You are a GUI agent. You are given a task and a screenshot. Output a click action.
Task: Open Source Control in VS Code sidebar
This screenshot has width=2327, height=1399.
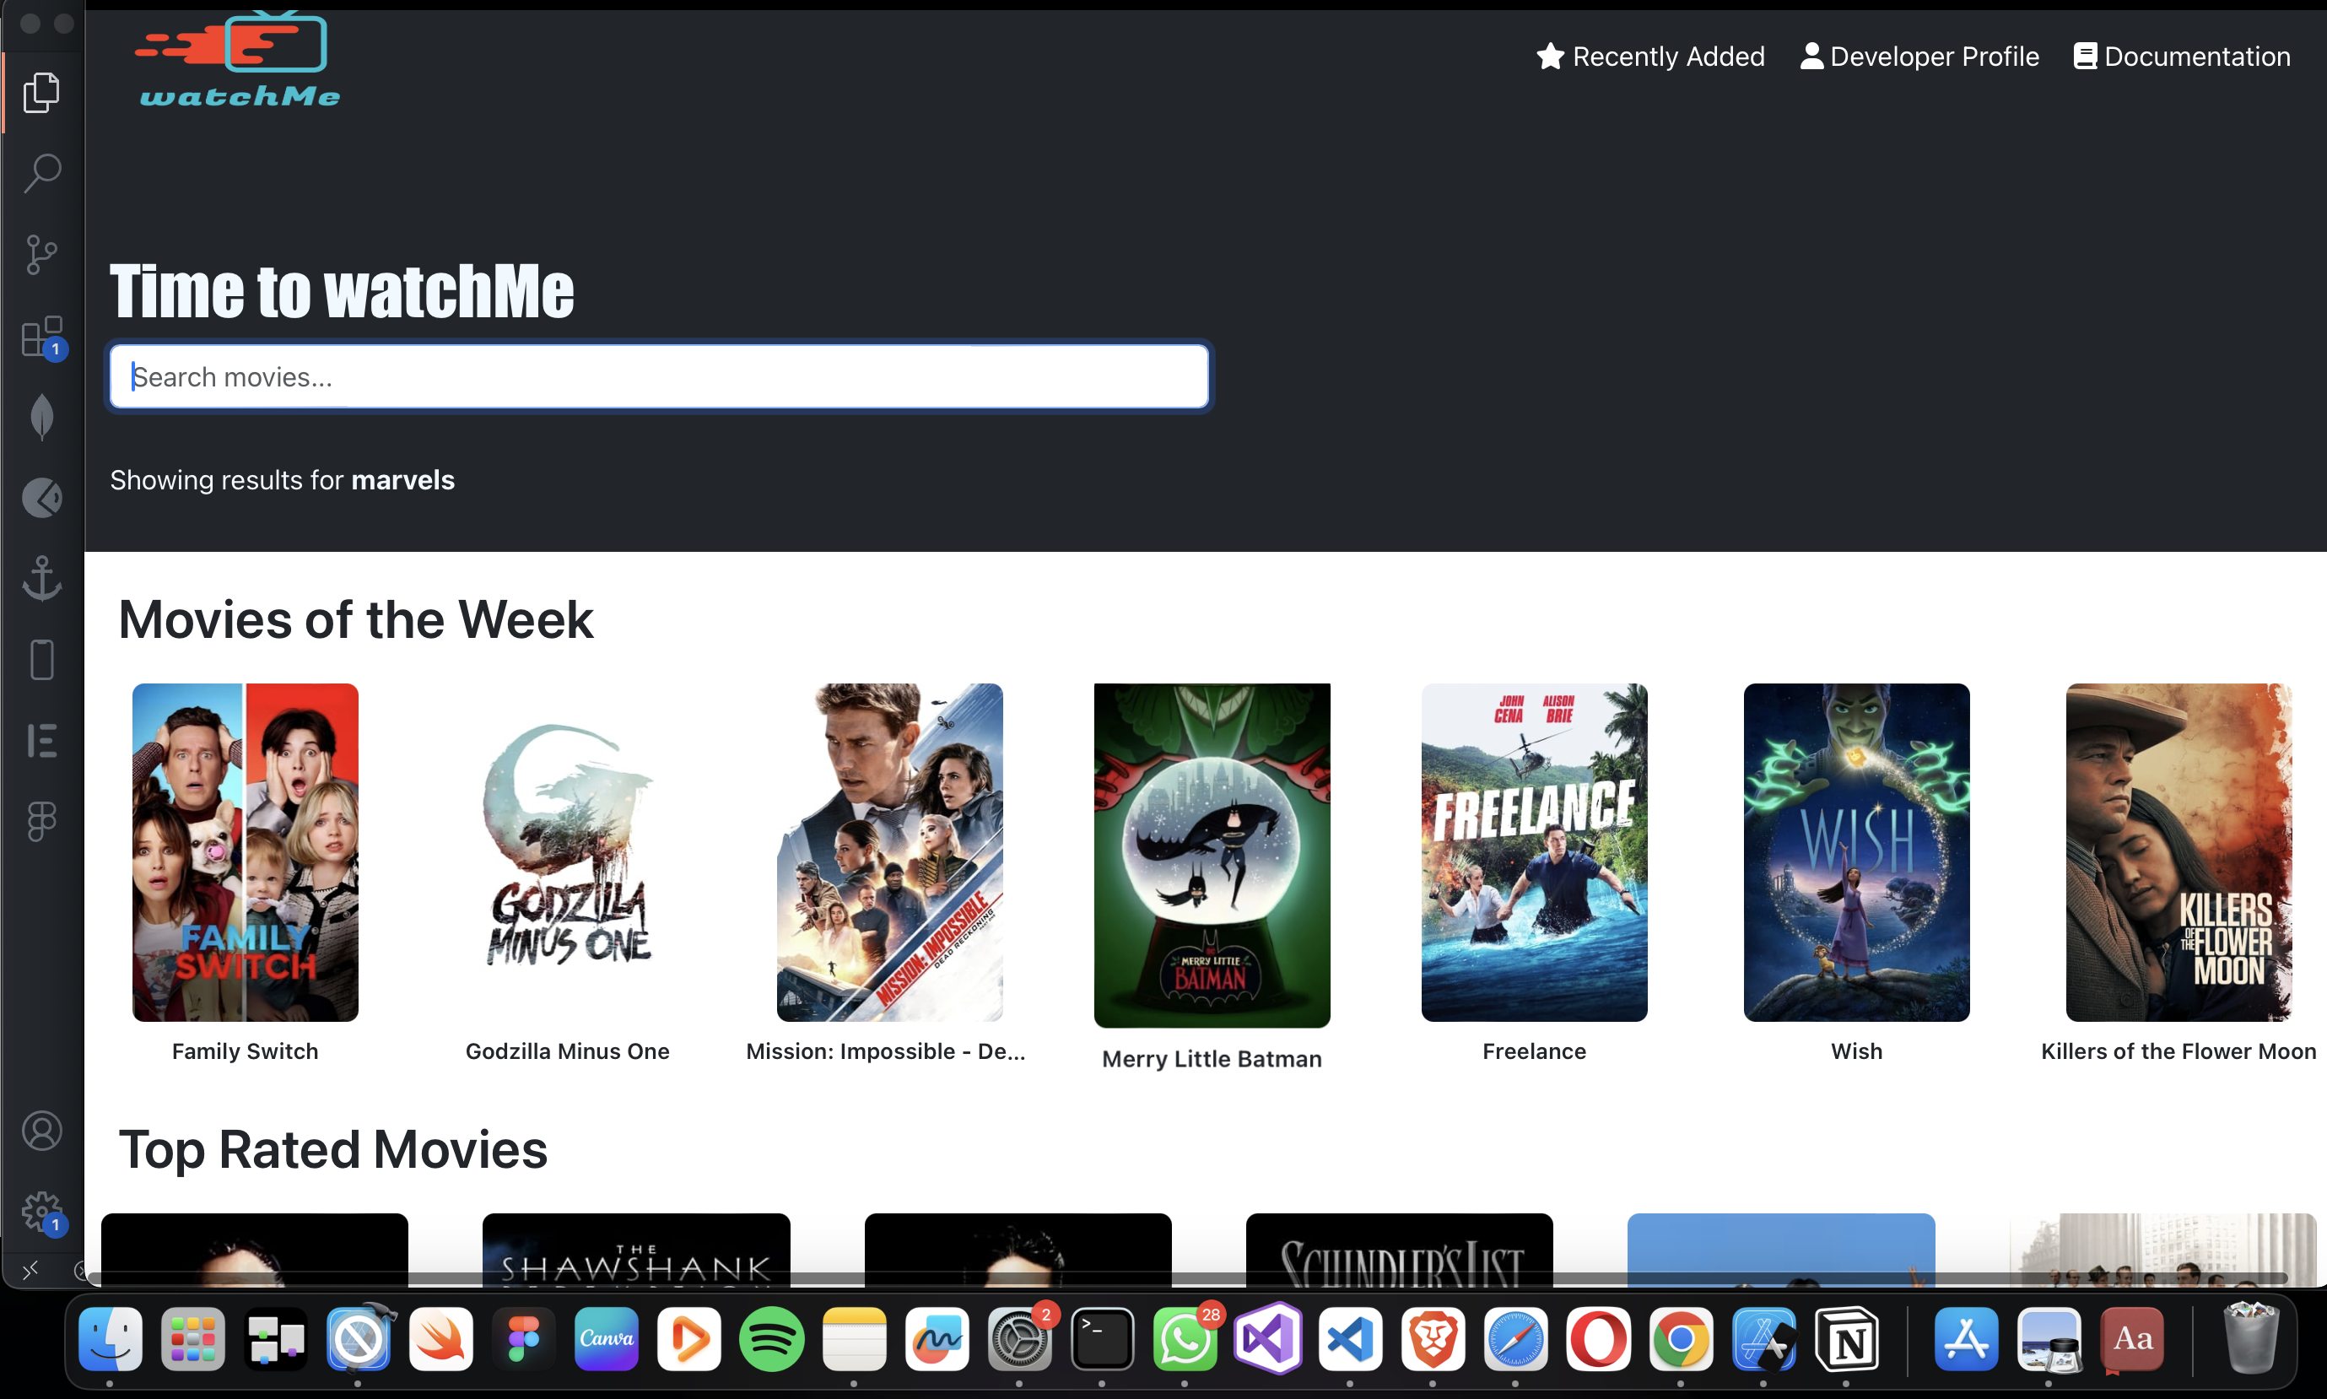coord(41,255)
